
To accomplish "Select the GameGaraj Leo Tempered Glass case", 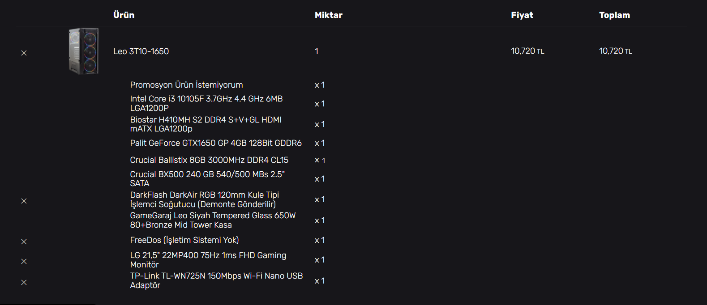I will click(213, 220).
